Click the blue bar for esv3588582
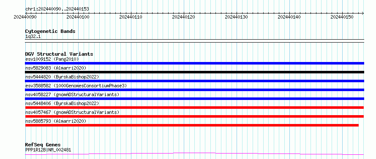Image resolution: width=376 pixels, height=159 pixels. coord(194,90)
